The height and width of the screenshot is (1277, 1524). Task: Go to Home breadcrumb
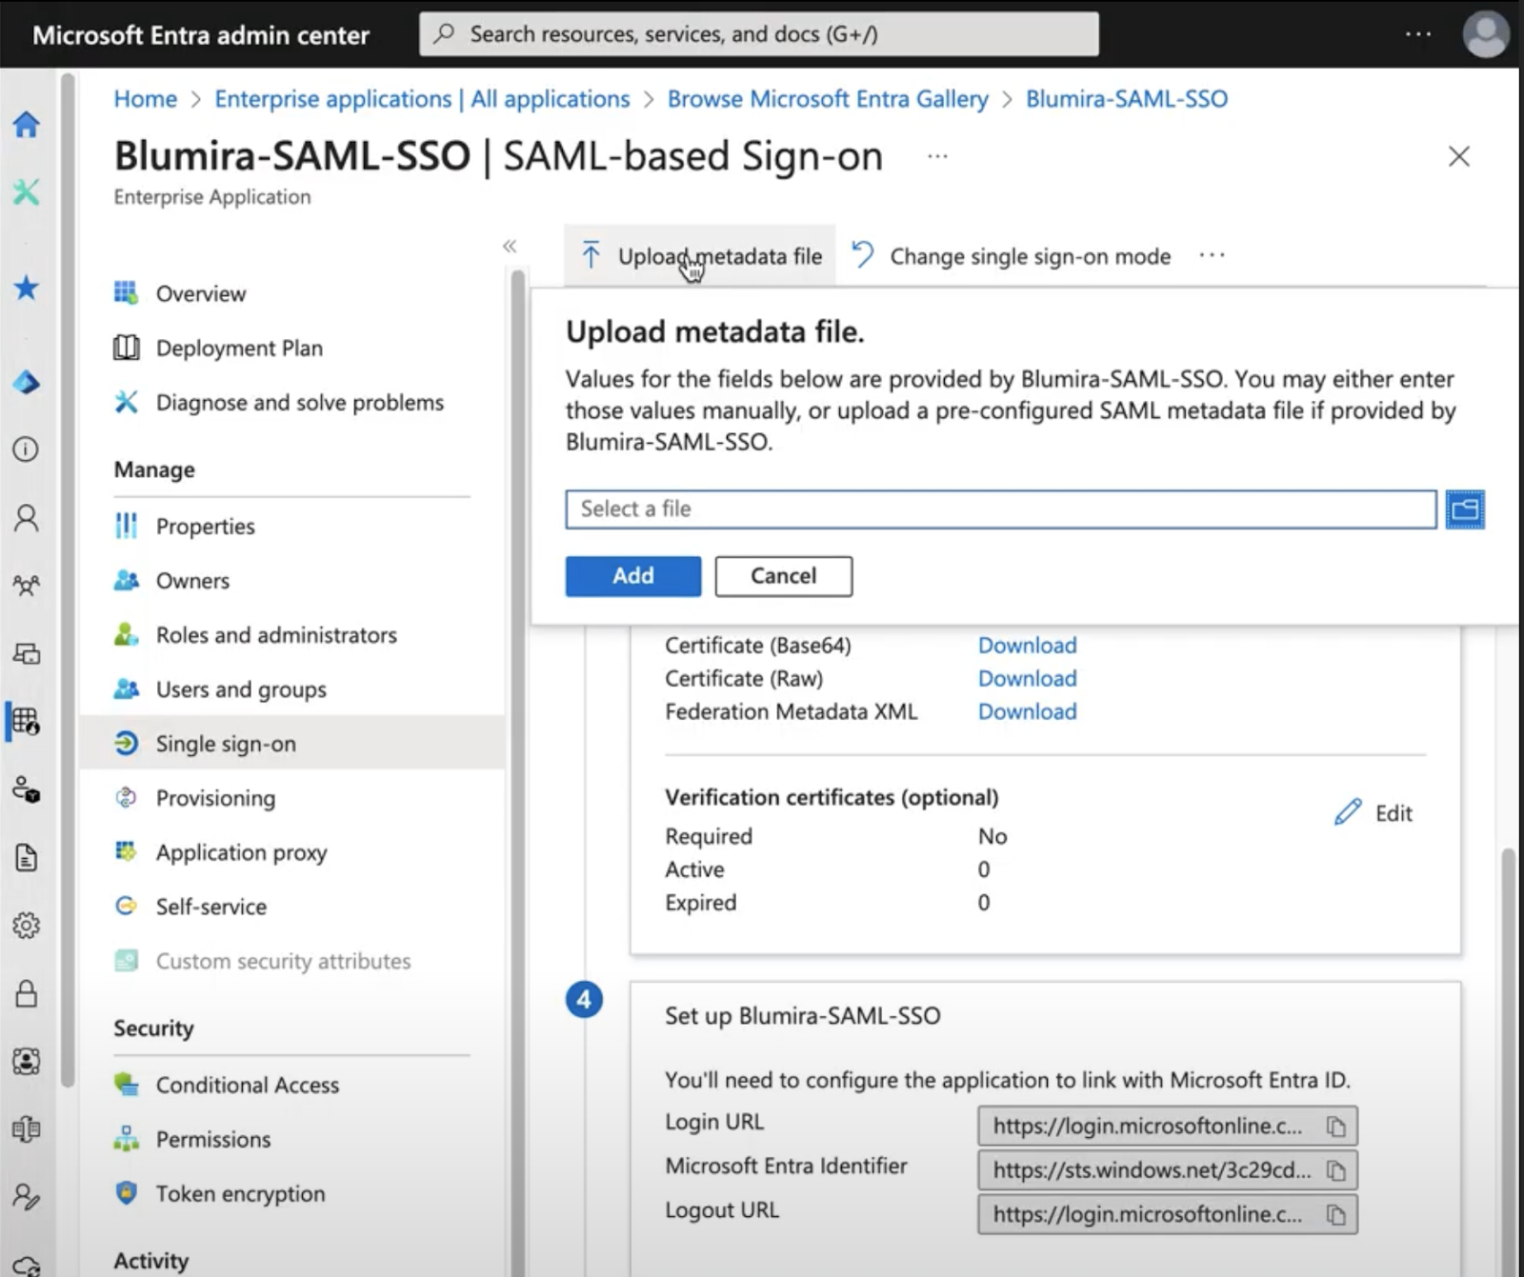(145, 99)
